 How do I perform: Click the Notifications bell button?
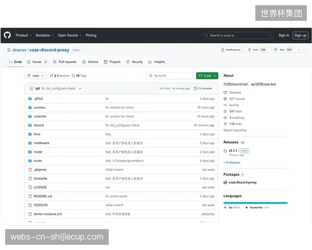pos(231,50)
